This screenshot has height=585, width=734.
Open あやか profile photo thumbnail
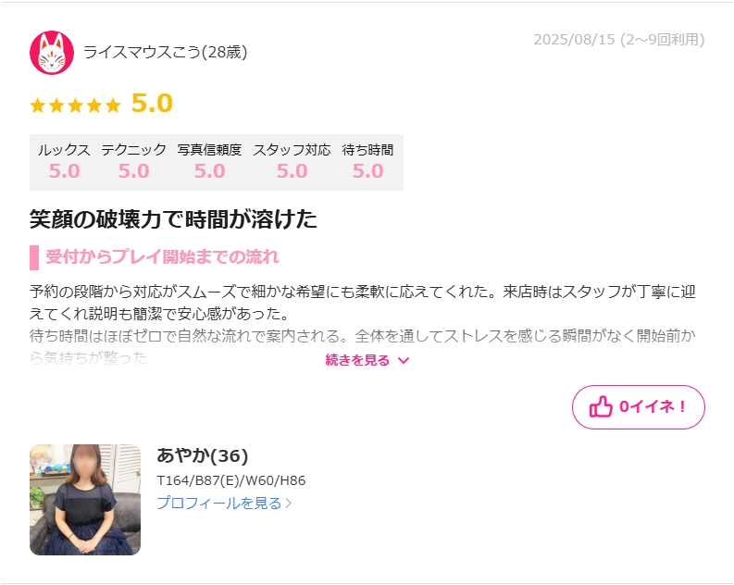(x=85, y=499)
